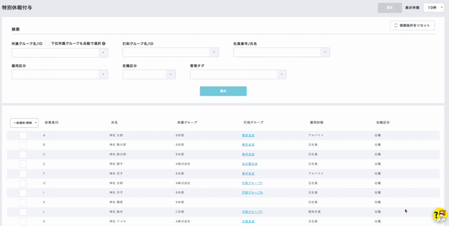Enable 下位所属グループも自動で選択 checkbox
The width and height of the screenshot is (449, 226).
(48, 43)
